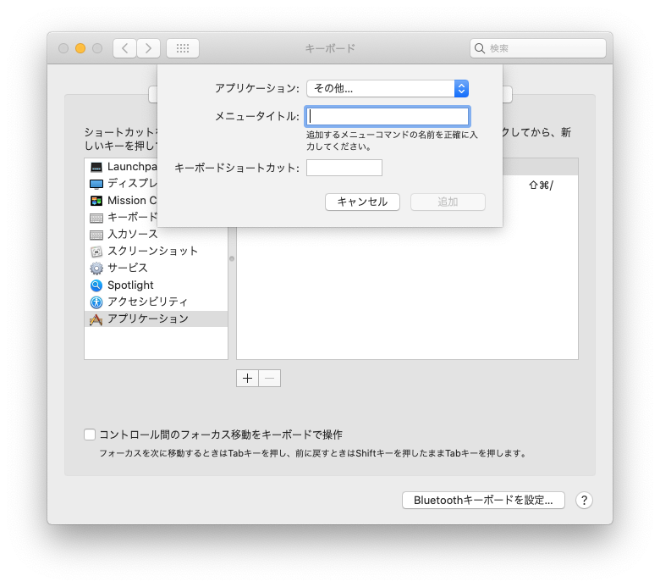Add shortcut with the plus button

[247, 379]
